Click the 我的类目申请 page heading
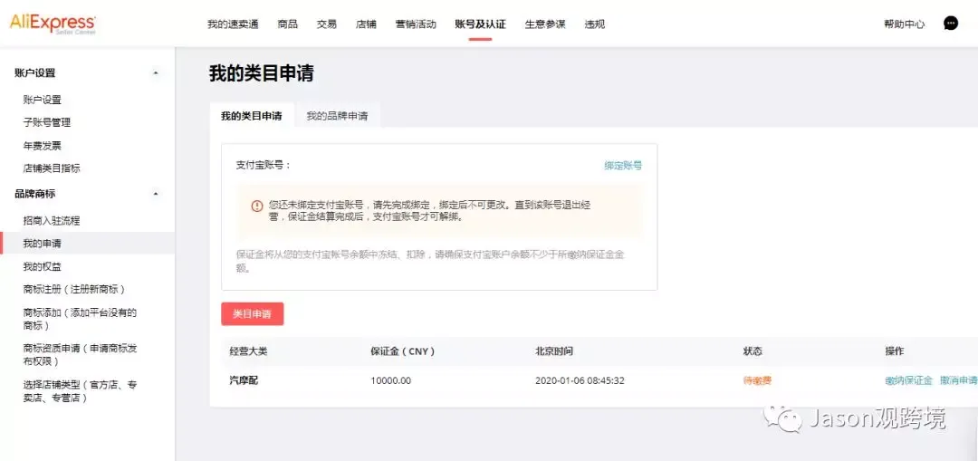The image size is (978, 461). coord(262,73)
